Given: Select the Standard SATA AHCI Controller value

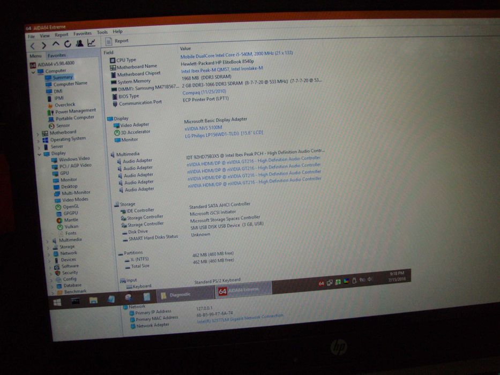Looking at the screenshot, I should [220, 205].
